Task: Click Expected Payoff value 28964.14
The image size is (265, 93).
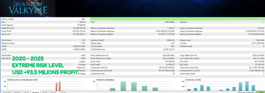Action: (x=171, y=40)
